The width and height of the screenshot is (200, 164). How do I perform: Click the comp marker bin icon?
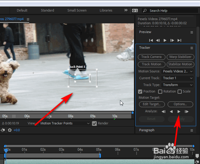coord(197,156)
